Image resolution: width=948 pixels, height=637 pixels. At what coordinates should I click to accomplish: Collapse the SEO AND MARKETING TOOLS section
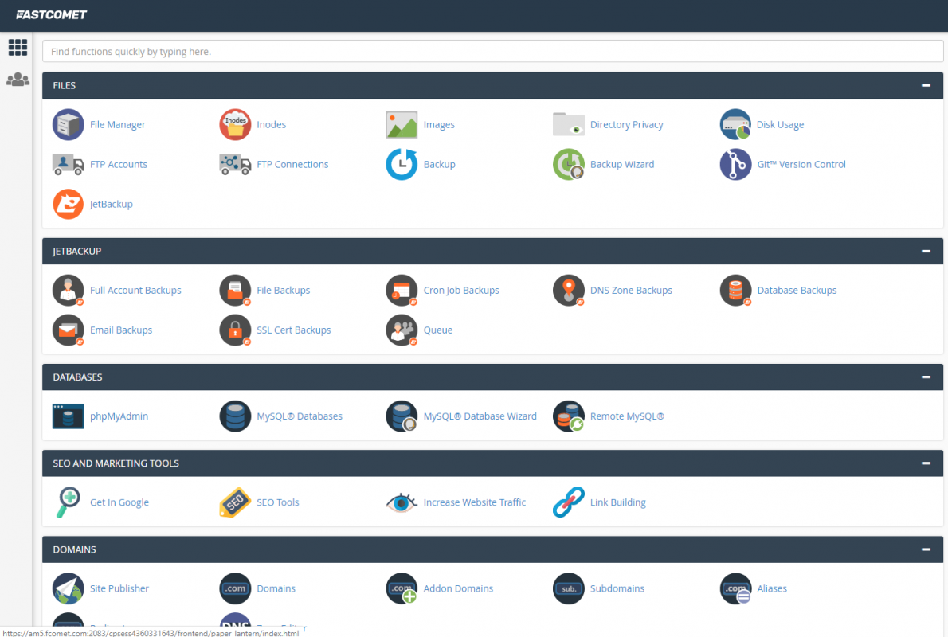(x=926, y=463)
